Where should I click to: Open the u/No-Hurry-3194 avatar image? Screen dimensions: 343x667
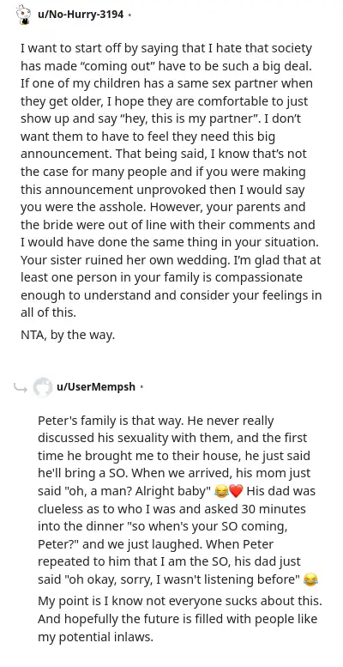coord(24,15)
